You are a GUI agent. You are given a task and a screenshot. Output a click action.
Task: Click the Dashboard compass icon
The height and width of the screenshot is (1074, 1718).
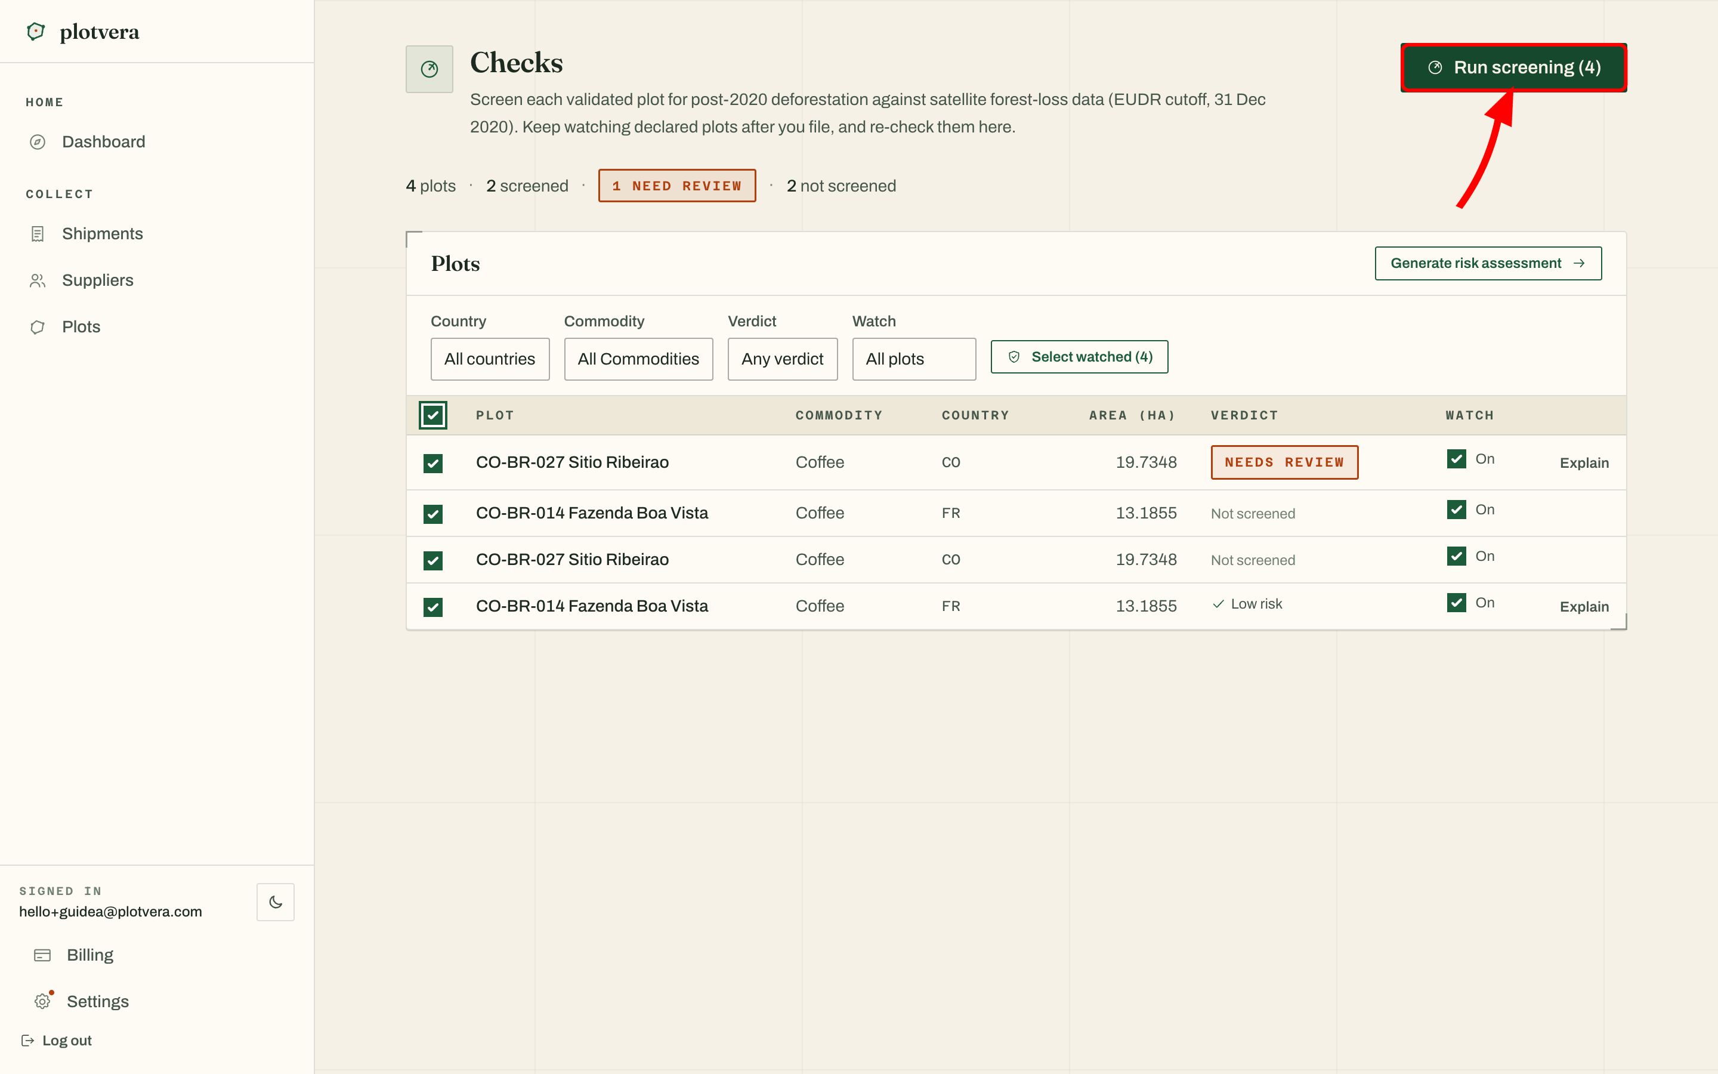[38, 142]
